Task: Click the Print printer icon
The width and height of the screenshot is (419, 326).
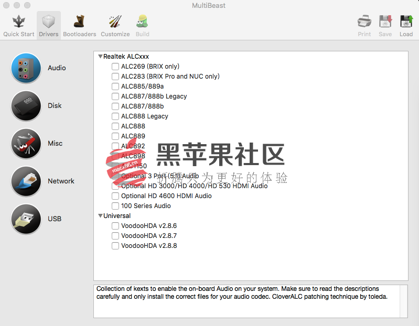Action: click(x=364, y=21)
